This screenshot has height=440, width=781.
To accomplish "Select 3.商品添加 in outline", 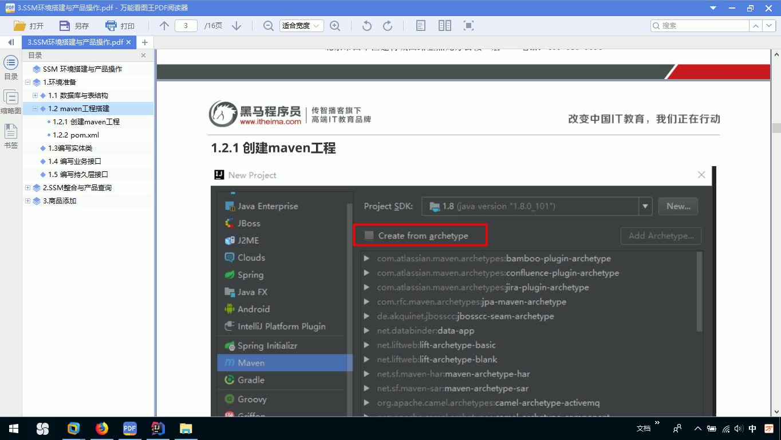I will pyautogui.click(x=60, y=201).
